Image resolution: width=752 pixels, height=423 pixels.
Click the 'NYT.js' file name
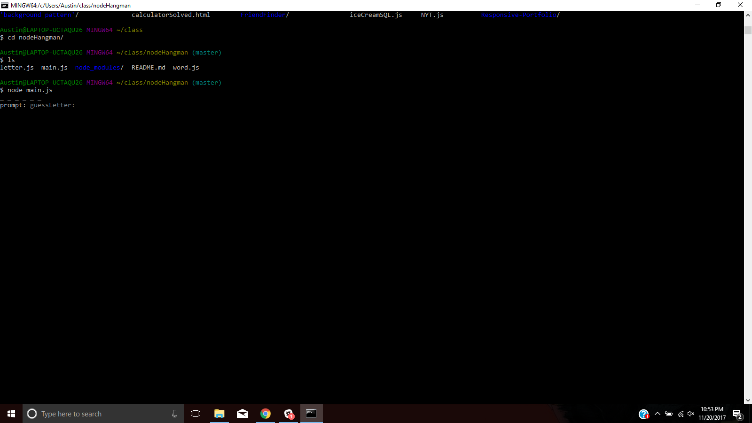click(432, 15)
